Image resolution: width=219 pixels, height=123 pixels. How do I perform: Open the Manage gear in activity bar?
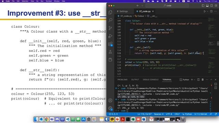[110, 108]
